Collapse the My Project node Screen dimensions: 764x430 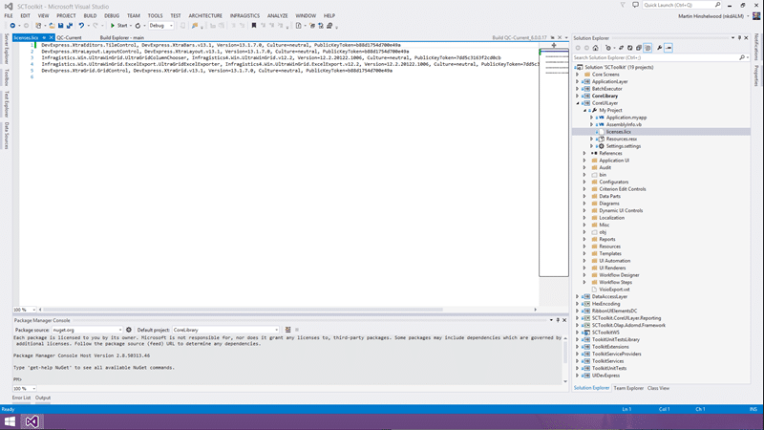(x=585, y=110)
